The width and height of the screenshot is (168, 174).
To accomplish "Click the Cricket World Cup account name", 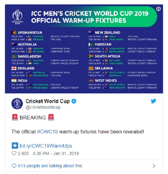I will coord(48,101).
